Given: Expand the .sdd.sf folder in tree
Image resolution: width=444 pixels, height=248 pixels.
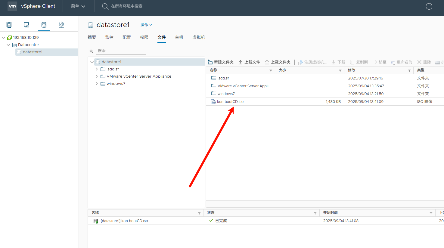Looking at the screenshot, I should click(97, 69).
